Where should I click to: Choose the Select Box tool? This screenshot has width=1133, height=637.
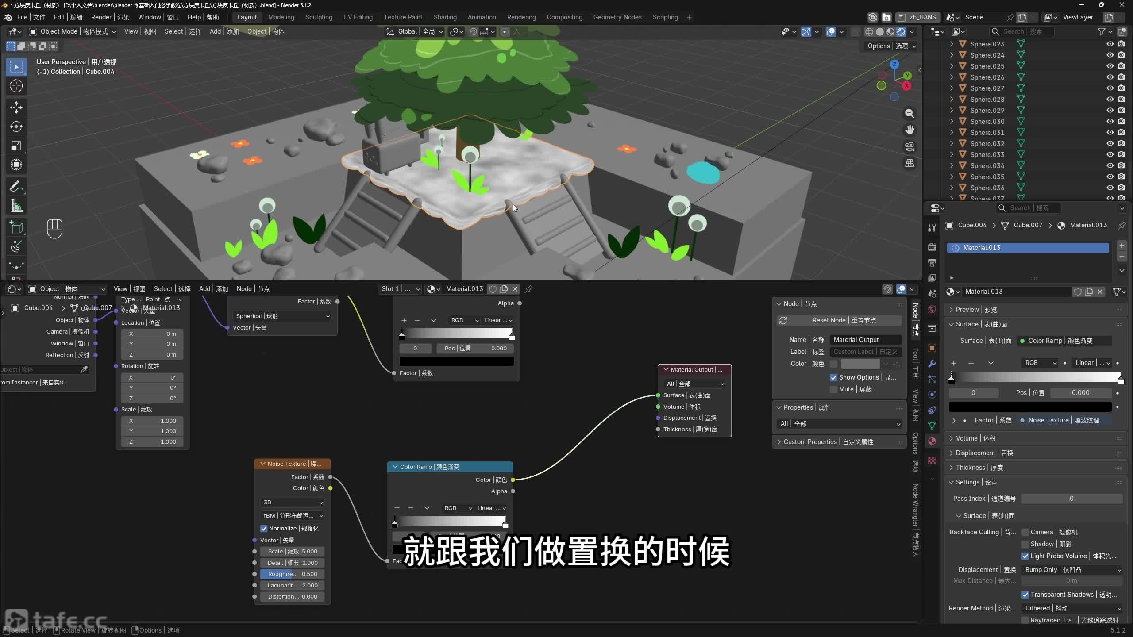pos(16,67)
